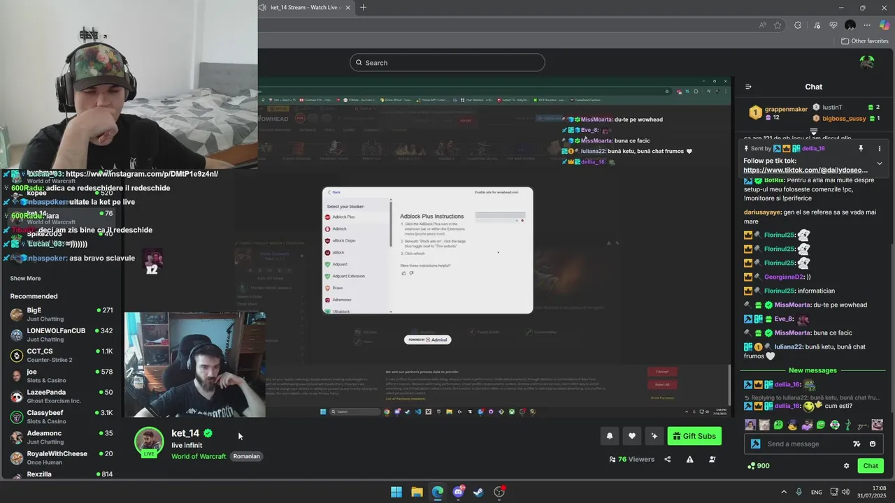Viewport: 895px width, 503px height.
Task: Open LazeePanda recommended channel
Action: pos(62,396)
